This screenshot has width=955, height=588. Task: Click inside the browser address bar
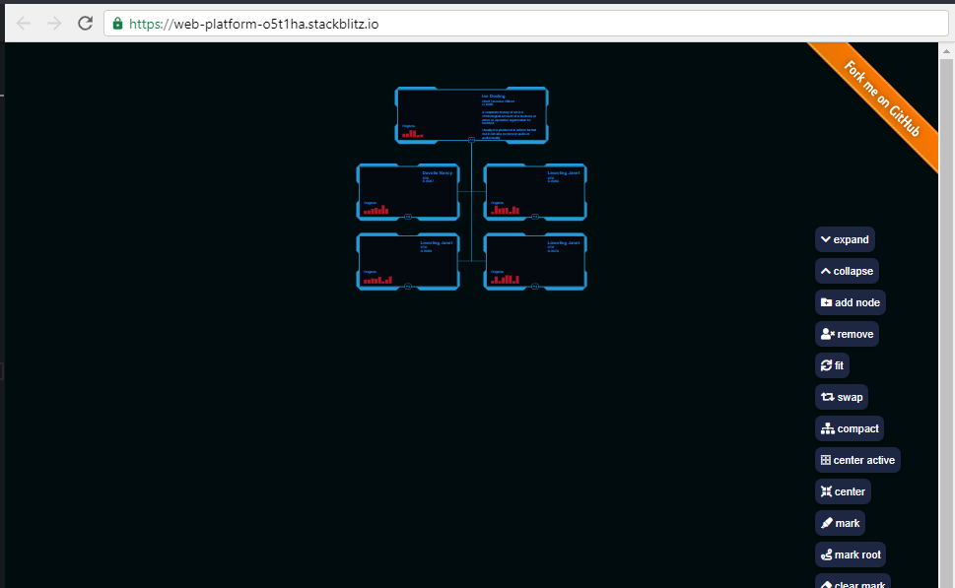coord(394,22)
